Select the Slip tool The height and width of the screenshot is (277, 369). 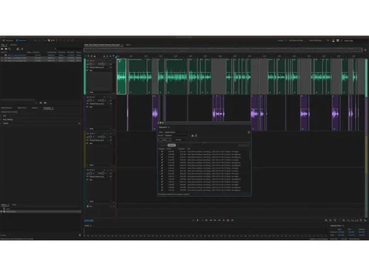[52, 41]
